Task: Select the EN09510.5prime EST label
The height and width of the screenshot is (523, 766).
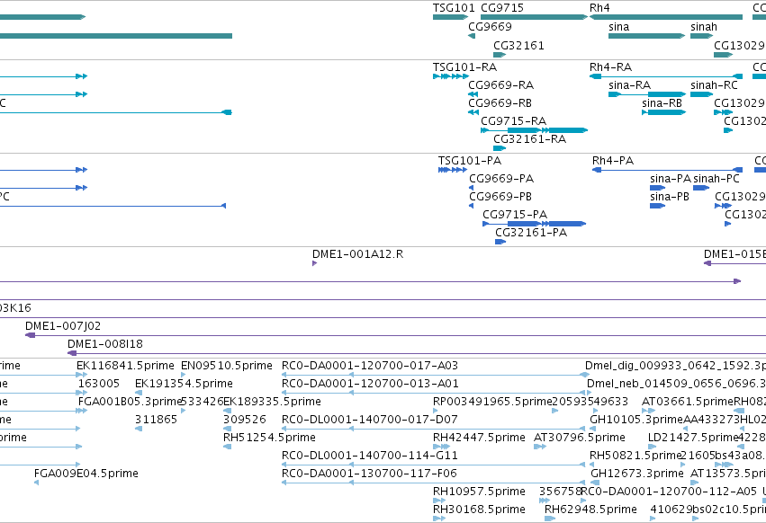Action: click(227, 366)
